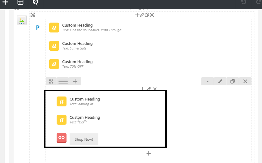
Task: Select Custom Heading '$199.99' icon
Action: 62,120
